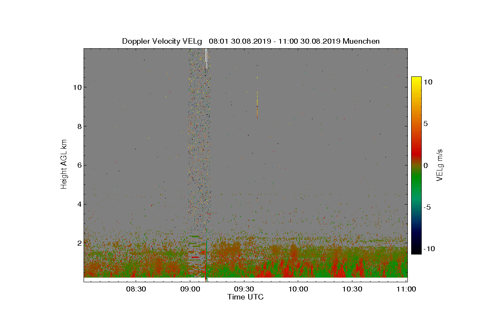Click the height tick label 4
This screenshot has height=336, width=504.
pyautogui.click(x=79, y=204)
